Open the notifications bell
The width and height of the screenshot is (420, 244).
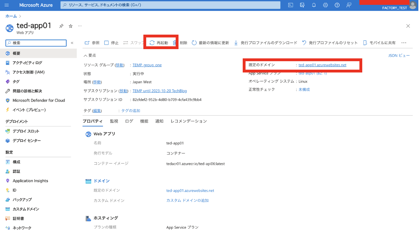pyautogui.click(x=314, y=5)
